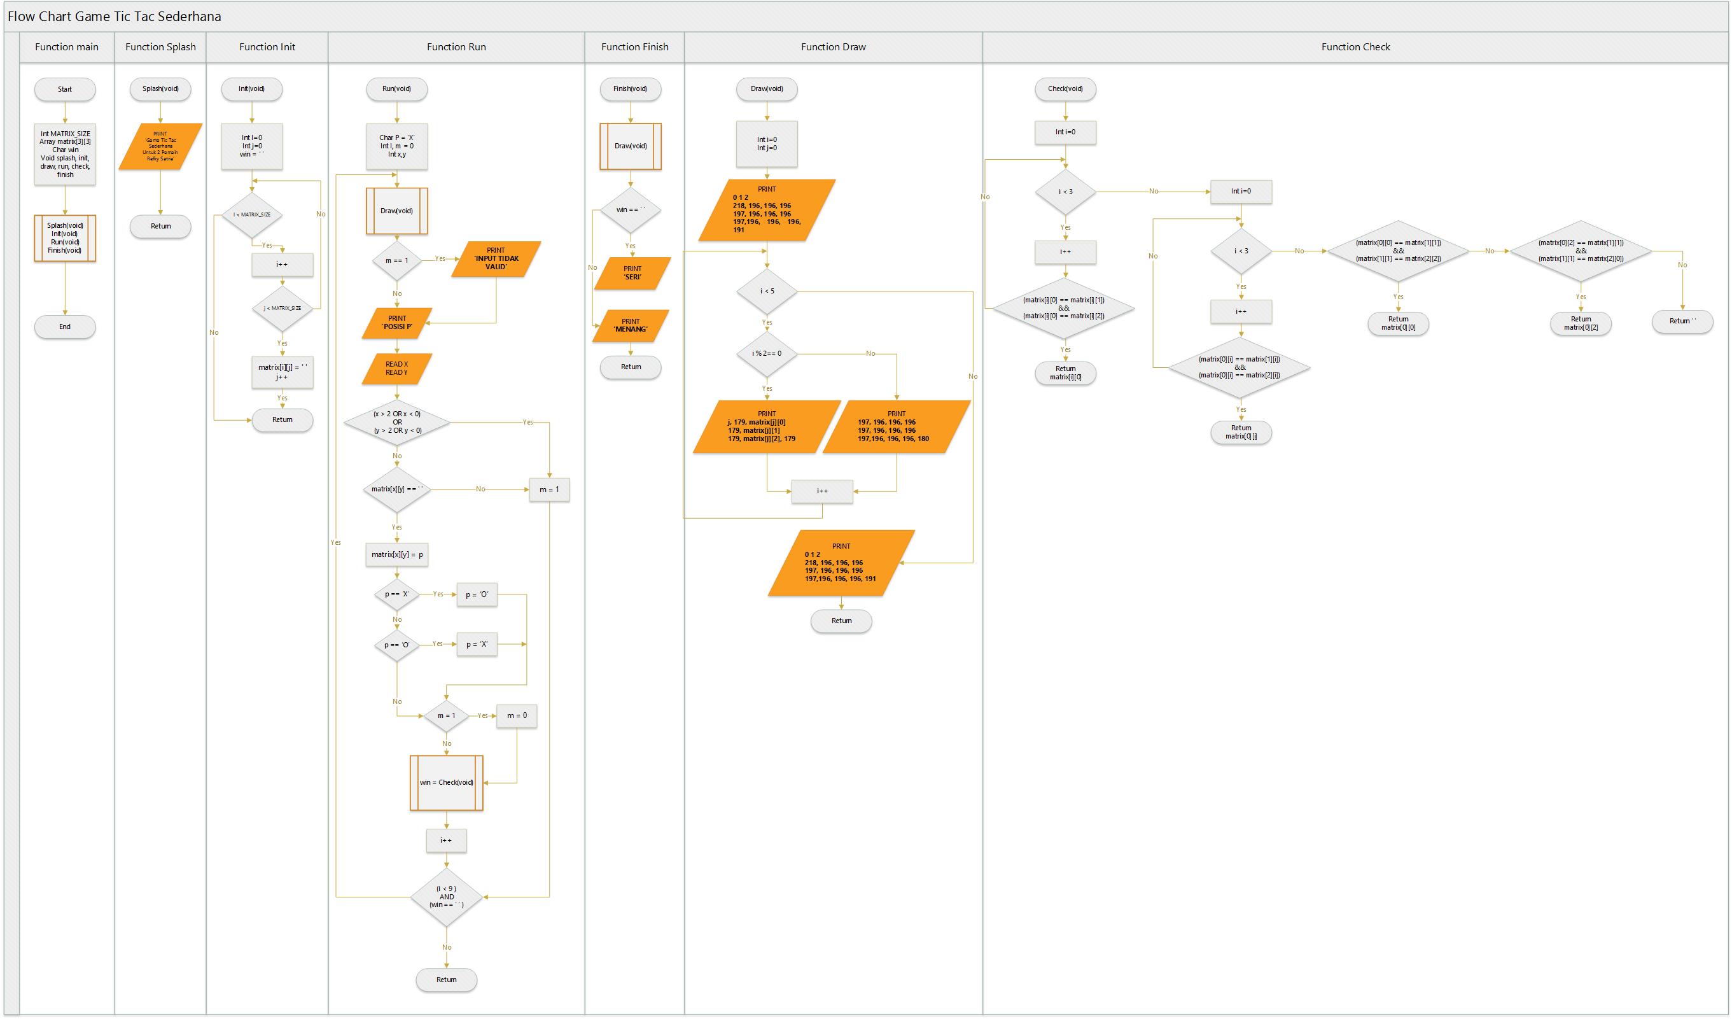
Task: Select the 'i < 5' decision diamond
Action: pos(767,292)
